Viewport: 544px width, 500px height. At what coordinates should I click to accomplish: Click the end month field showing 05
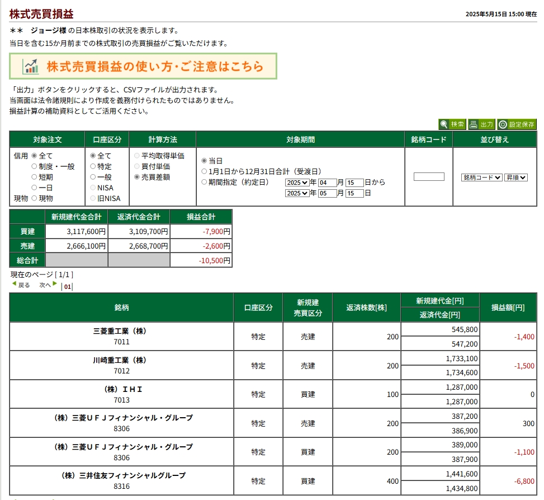pos(327,193)
